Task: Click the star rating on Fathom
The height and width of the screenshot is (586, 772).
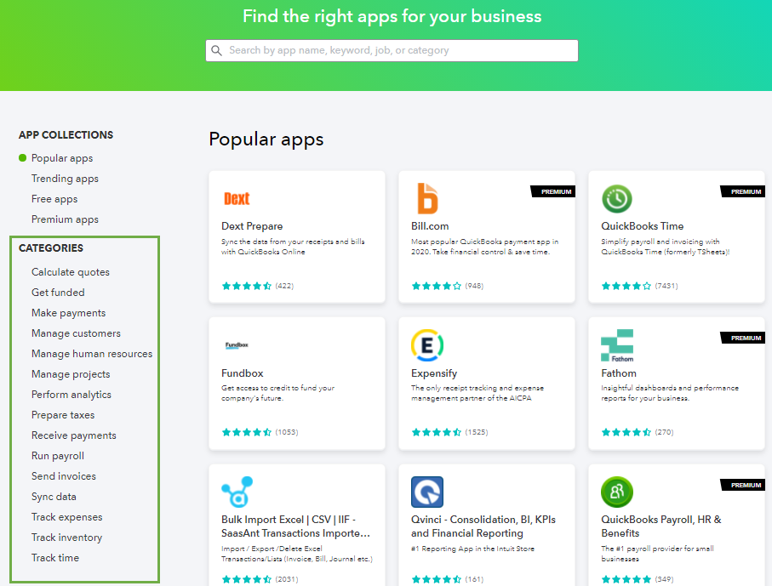Action: point(626,433)
